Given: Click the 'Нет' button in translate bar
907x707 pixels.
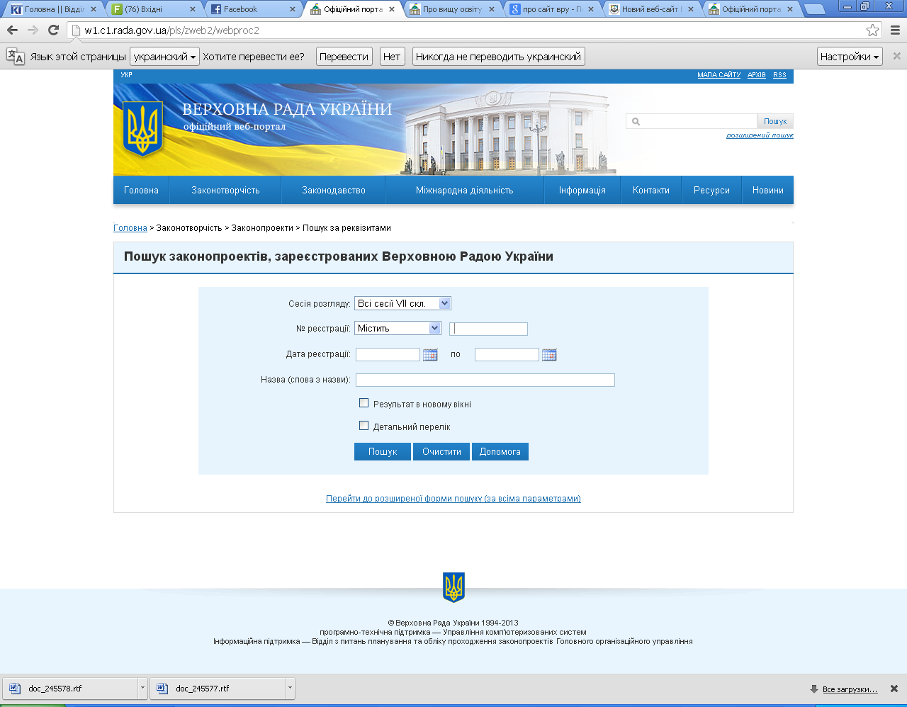Looking at the screenshot, I should click(392, 57).
